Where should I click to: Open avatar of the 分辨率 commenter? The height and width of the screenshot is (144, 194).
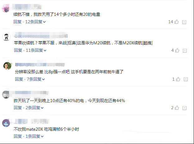(7, 66)
